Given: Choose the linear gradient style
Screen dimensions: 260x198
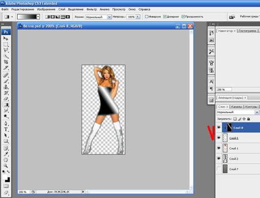Looking at the screenshot, I should (x=47, y=17).
